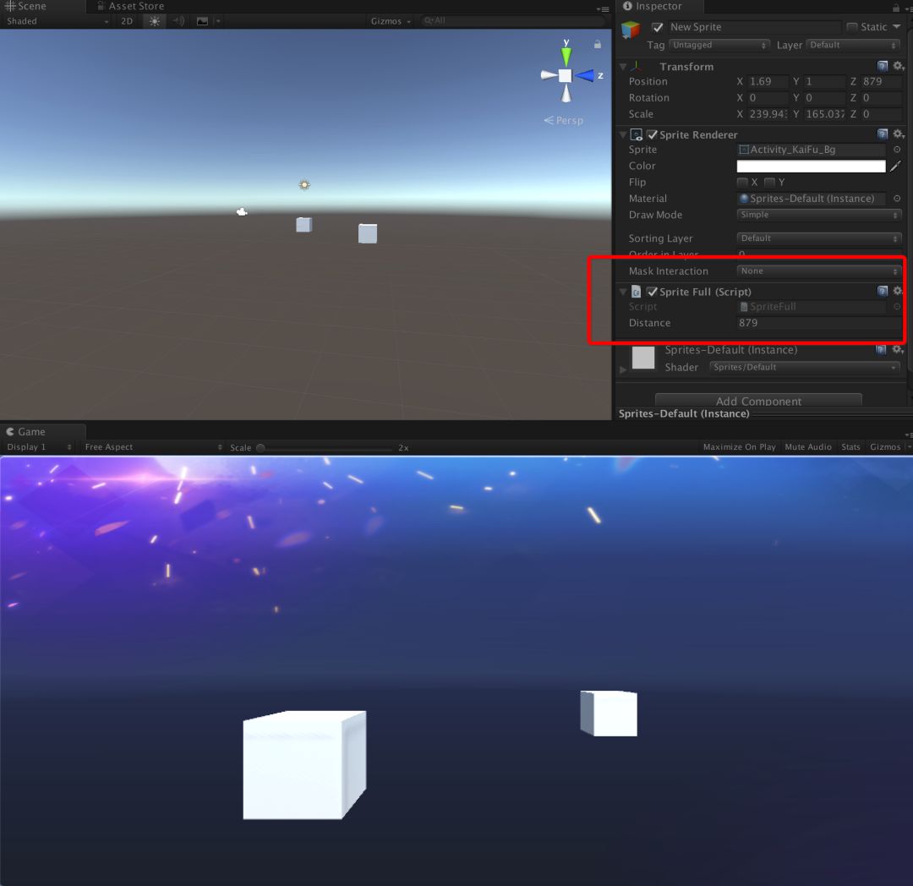Toggle Flip Y checkbox

769,183
